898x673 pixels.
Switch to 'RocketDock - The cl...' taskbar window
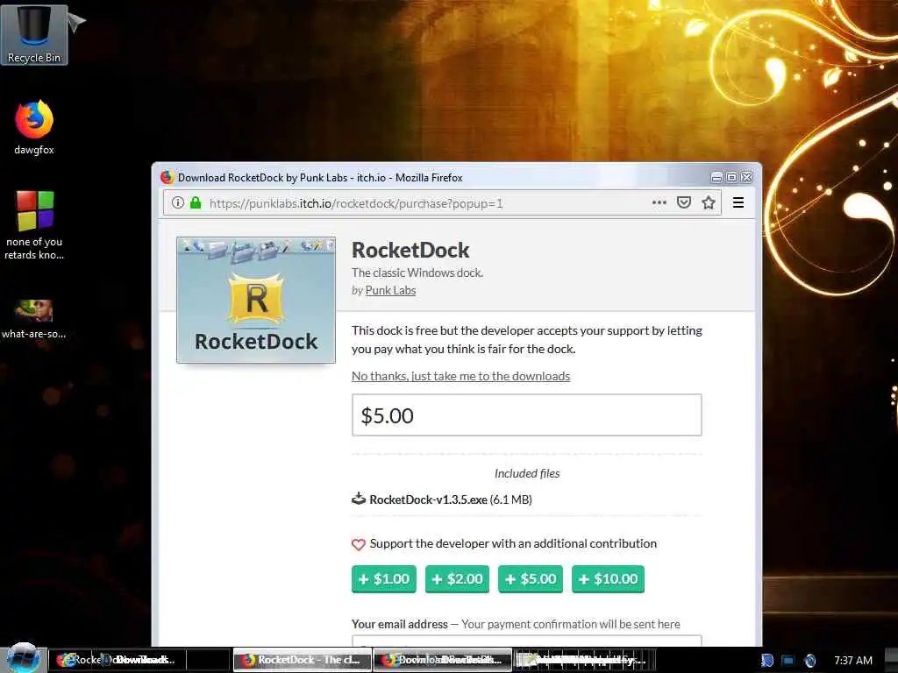pyautogui.click(x=303, y=660)
